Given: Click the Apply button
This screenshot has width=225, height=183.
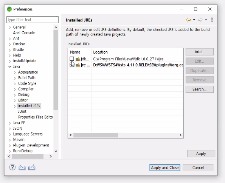Looking at the screenshot, I should point(201,154).
